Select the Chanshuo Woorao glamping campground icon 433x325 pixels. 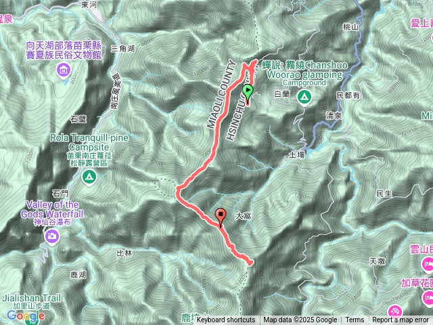click(304, 98)
